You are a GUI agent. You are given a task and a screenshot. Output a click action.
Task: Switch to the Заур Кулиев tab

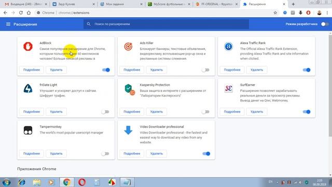pos(73,4)
